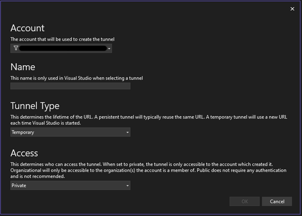Open the Tunnel Type dropdown arrow
Viewport: 302px width, 216px height.
tap(127, 133)
